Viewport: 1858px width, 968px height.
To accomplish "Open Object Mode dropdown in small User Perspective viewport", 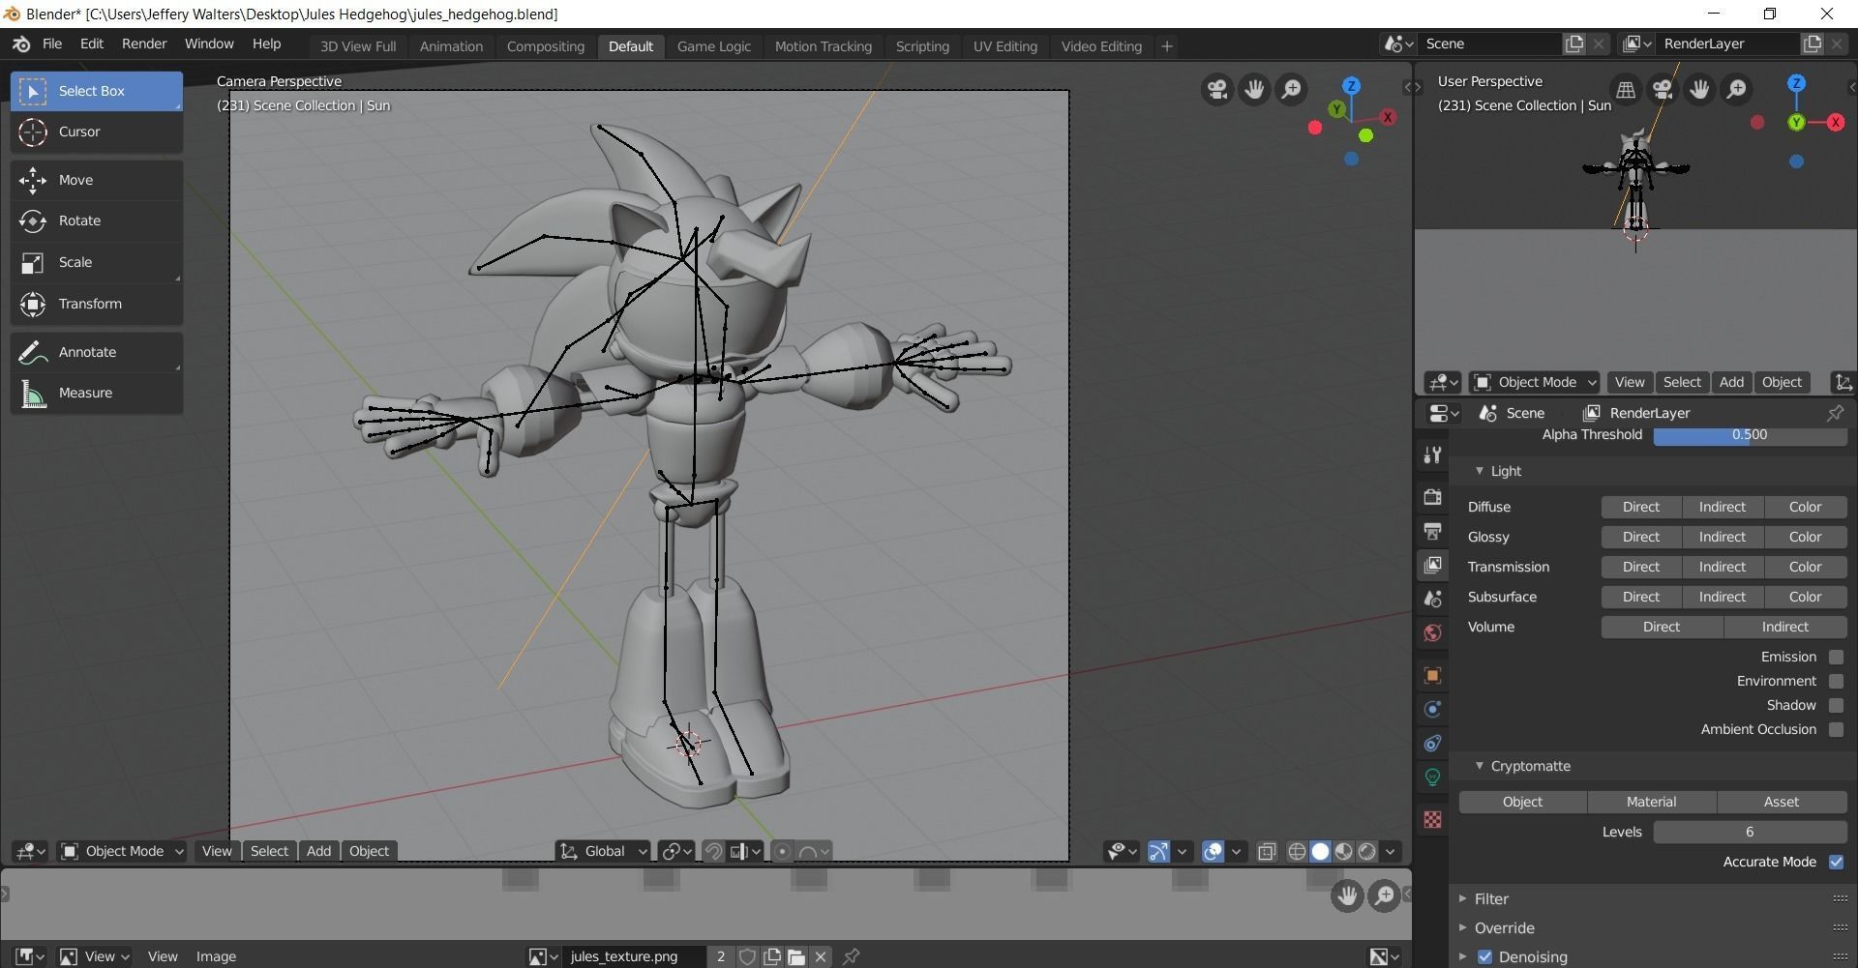I will click(x=1535, y=382).
